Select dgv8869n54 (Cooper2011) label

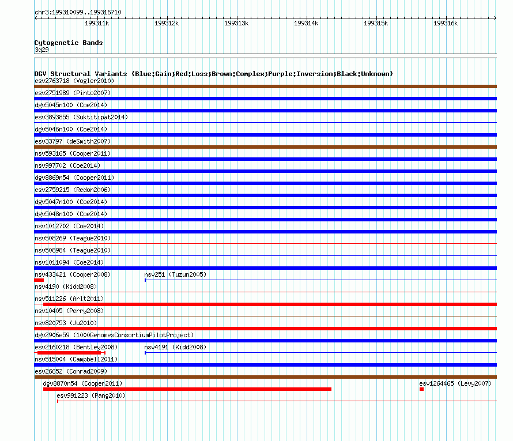[74, 178]
